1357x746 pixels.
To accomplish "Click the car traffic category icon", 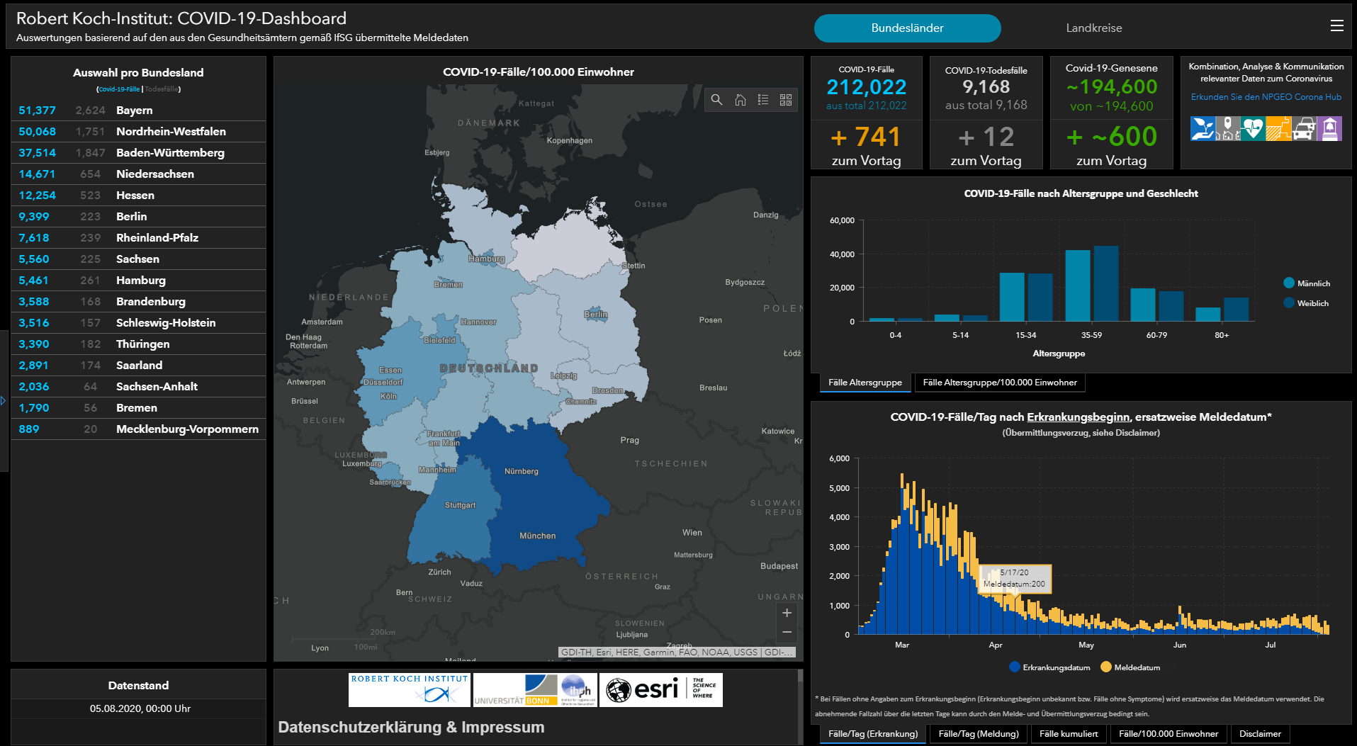I will [x=1304, y=129].
